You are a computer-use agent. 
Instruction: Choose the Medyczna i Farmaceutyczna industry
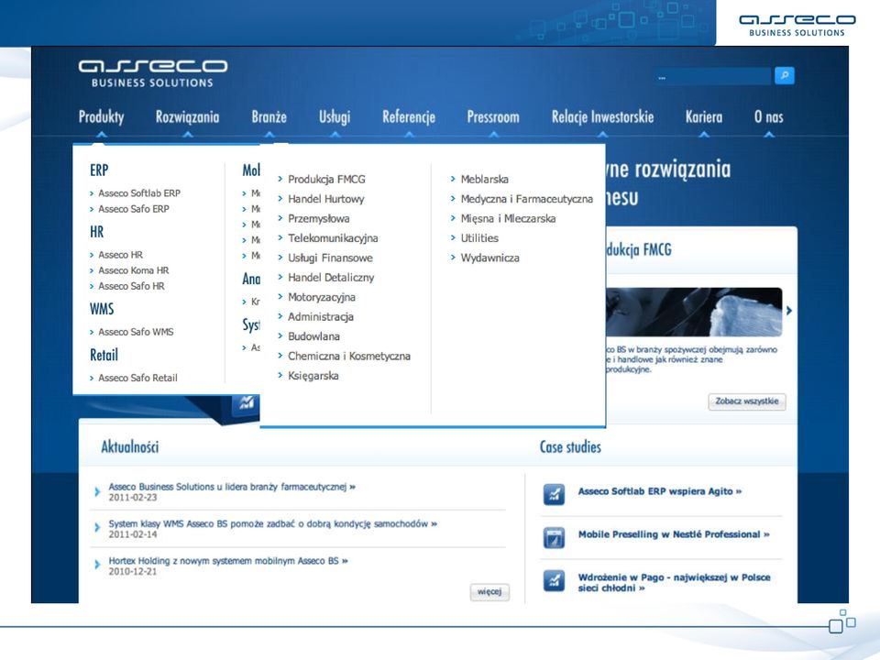pos(527,199)
